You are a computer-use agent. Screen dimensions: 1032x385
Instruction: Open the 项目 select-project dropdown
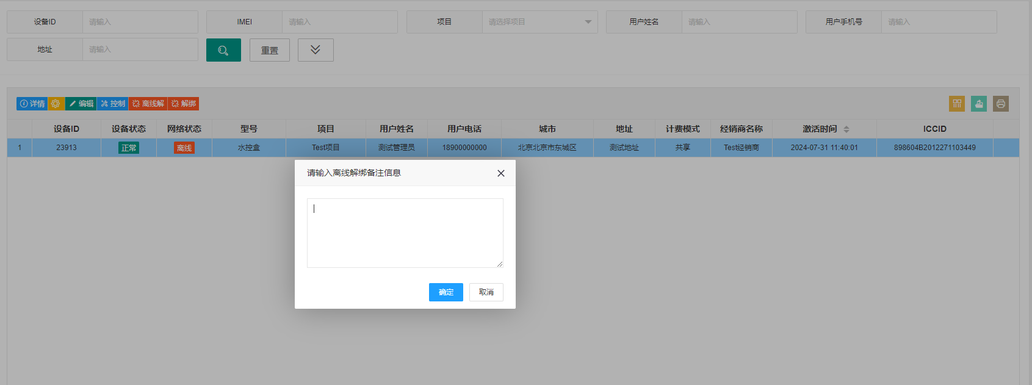click(540, 22)
